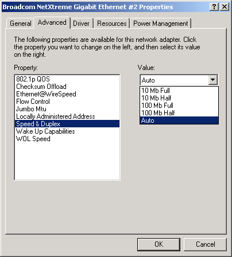This screenshot has width=232, height=257.
Task: Open the Power Management tab
Action: [160, 24]
